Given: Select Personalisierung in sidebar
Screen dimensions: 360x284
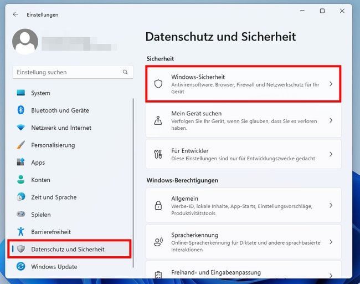Looking at the screenshot, I should (70, 145).
